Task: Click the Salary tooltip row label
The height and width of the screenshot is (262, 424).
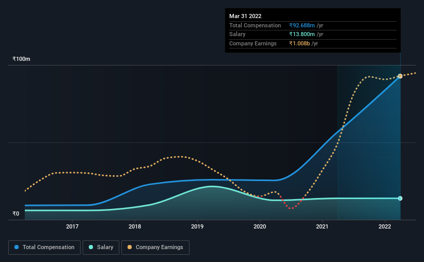Action: tap(238, 35)
